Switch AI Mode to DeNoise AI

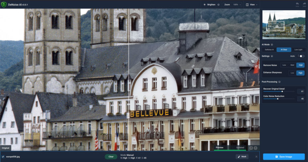[269, 50]
